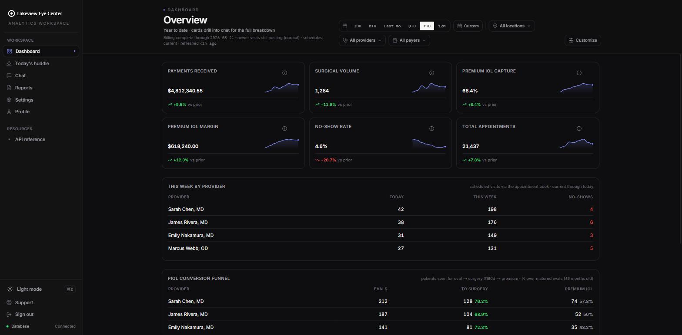This screenshot has height=335, width=682.
Task: Select the Last mo date range
Action: pos(392,26)
